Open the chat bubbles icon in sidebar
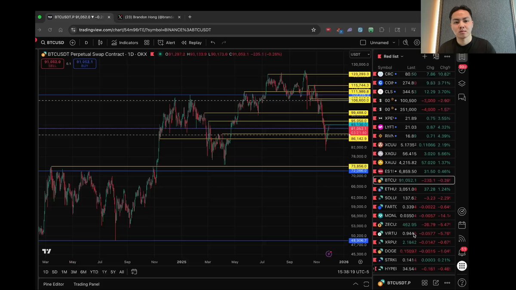 462,98
